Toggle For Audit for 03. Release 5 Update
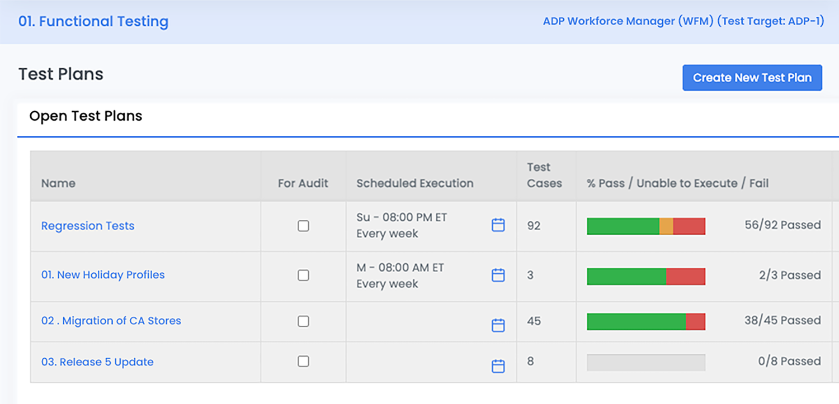839x404 pixels. click(303, 362)
